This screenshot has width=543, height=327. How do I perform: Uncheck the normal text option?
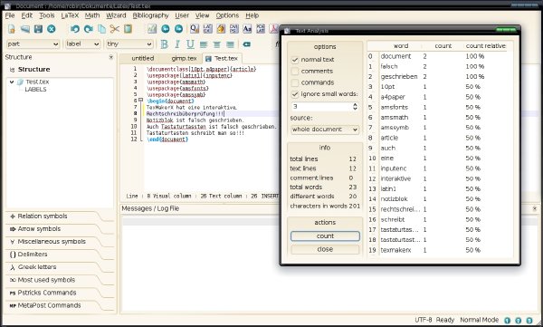pyautogui.click(x=295, y=60)
